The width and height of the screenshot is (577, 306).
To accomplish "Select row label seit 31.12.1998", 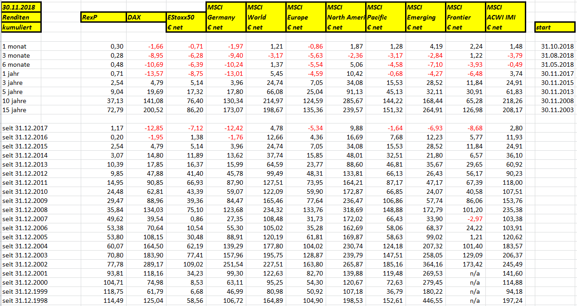I will coord(25,301).
